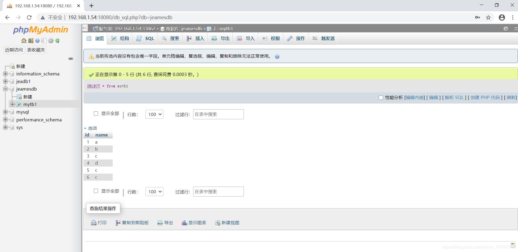Open the SQL documentation page icon
Viewport: 518px width, 252px height.
(x=44, y=41)
